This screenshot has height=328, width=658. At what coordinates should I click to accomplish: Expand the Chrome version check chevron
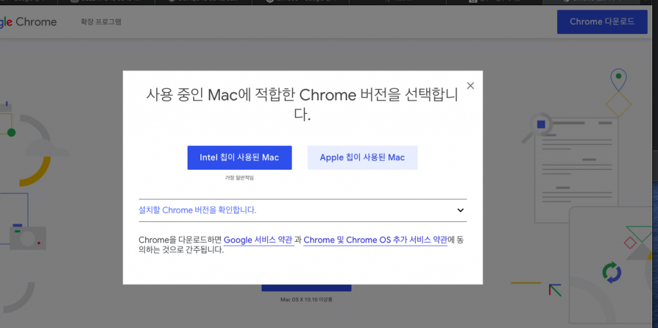tap(460, 210)
